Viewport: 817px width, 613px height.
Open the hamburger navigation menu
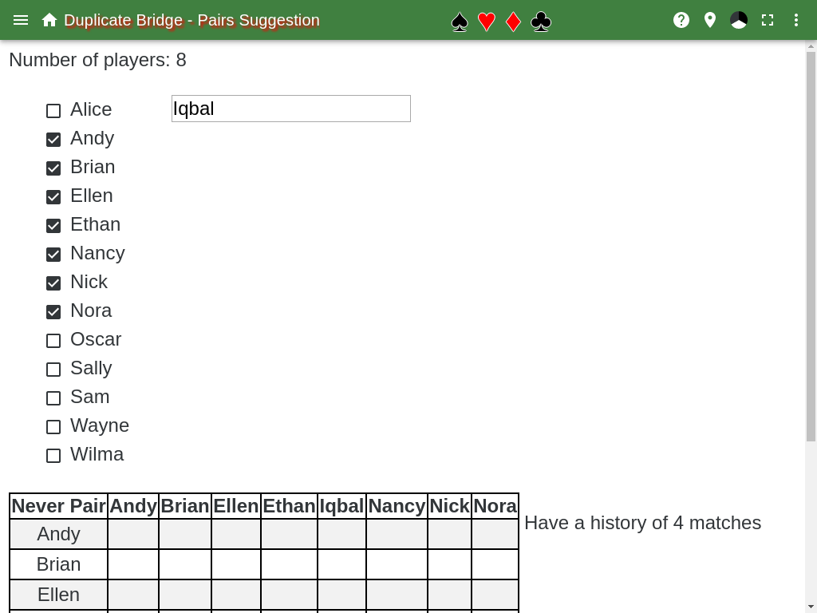21,20
